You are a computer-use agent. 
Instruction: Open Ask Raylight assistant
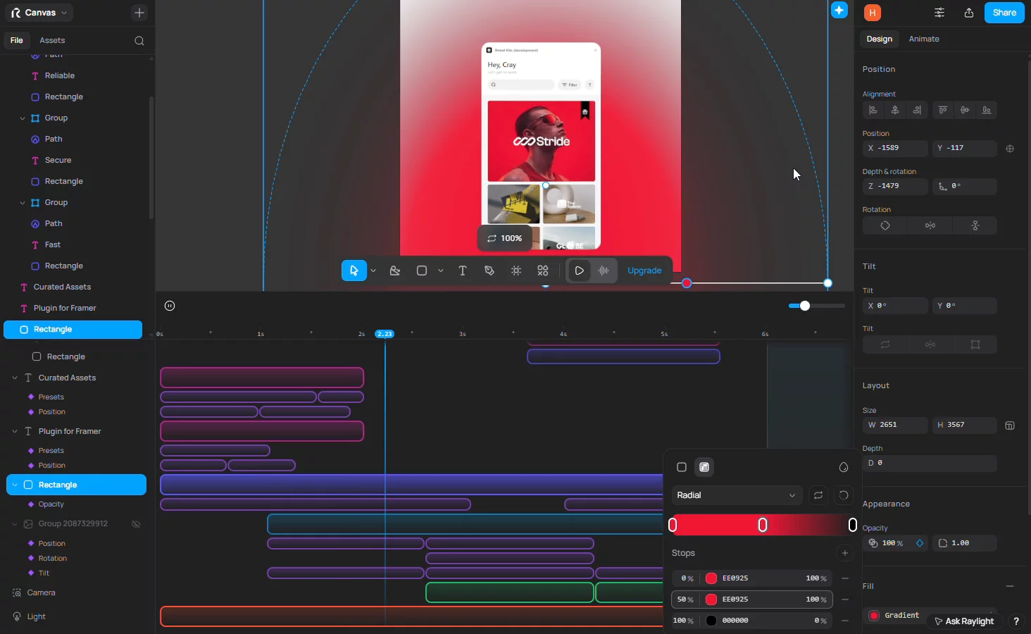pos(963,621)
